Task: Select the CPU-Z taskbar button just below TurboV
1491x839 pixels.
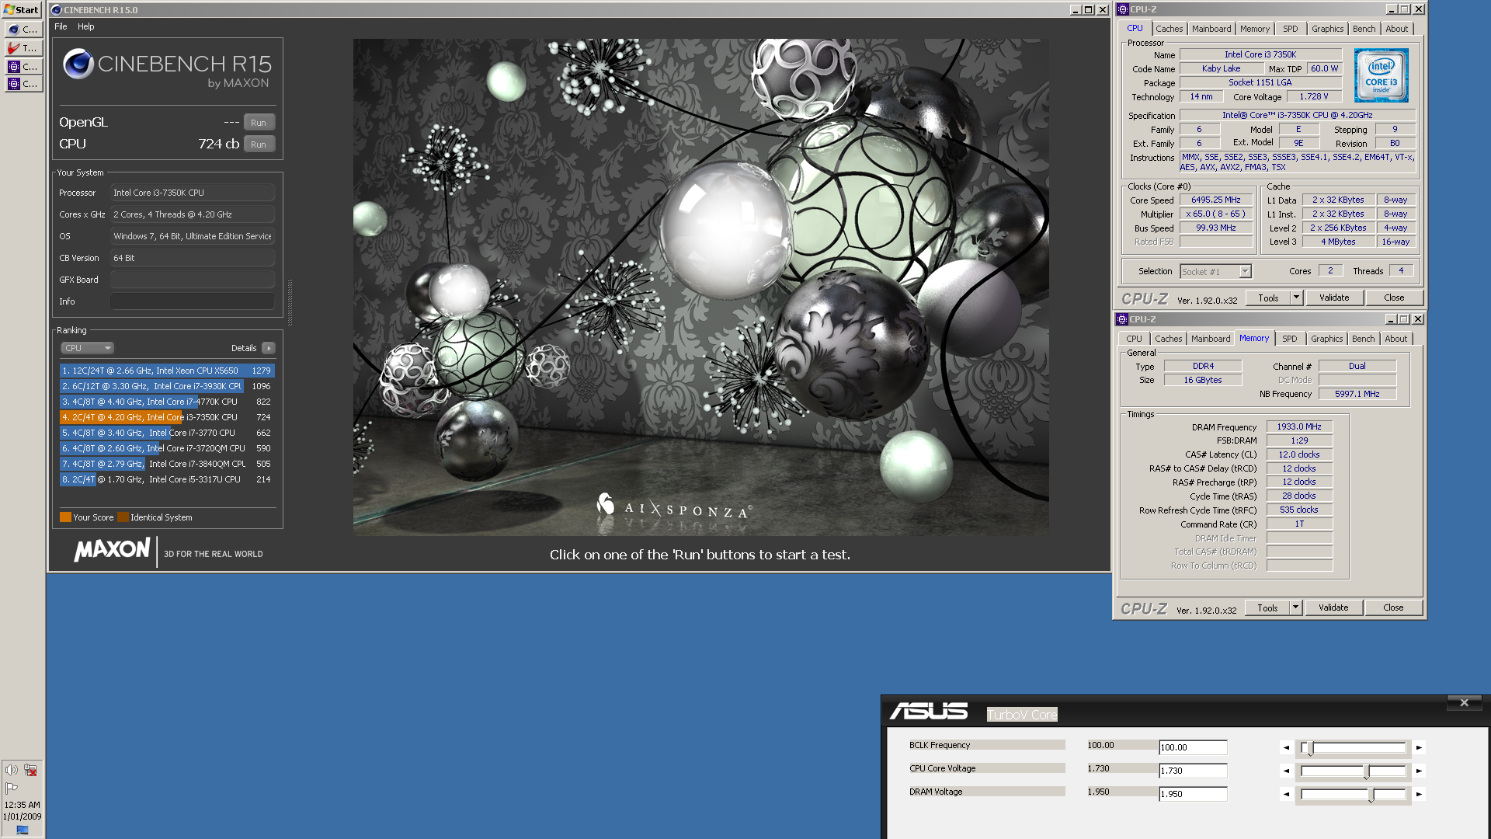Action: pos(23,67)
